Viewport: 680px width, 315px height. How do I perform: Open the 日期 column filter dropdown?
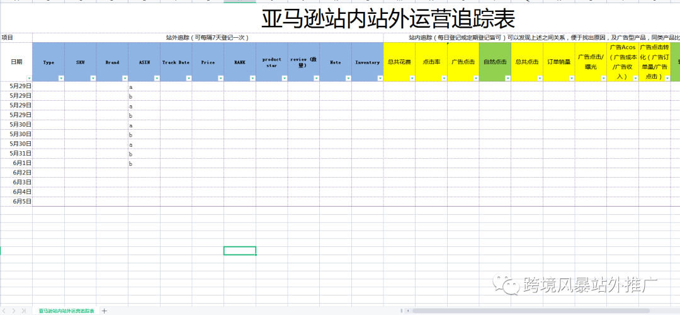click(x=29, y=78)
